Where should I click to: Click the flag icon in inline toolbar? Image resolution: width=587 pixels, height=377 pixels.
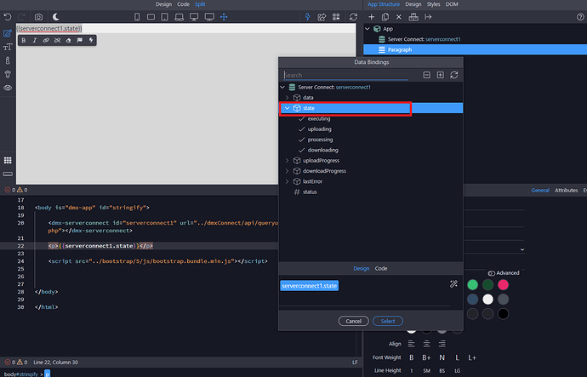80,41
